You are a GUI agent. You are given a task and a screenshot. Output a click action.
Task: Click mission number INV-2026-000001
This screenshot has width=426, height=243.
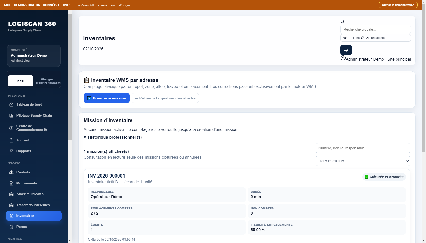click(106, 176)
